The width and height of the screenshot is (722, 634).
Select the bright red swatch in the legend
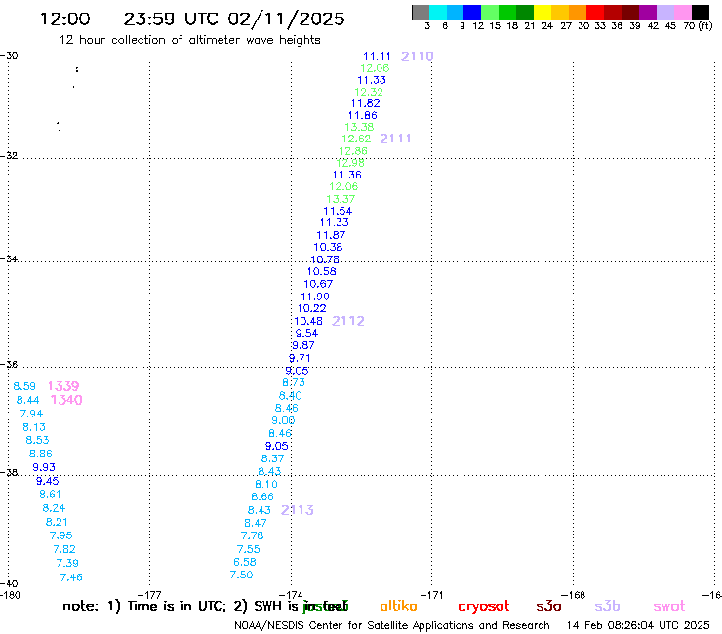pyautogui.click(x=594, y=13)
